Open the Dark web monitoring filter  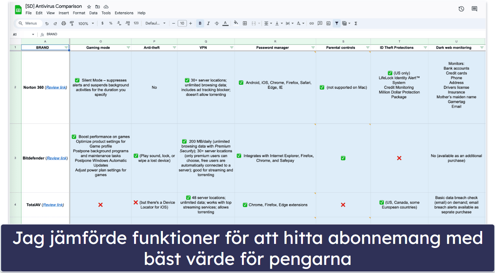(x=482, y=48)
